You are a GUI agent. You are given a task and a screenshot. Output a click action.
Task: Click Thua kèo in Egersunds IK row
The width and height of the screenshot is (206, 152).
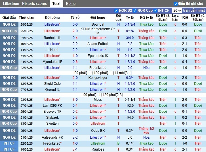coord(146,56)
